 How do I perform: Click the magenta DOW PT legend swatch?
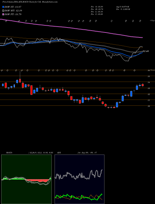(x=3, y=14)
